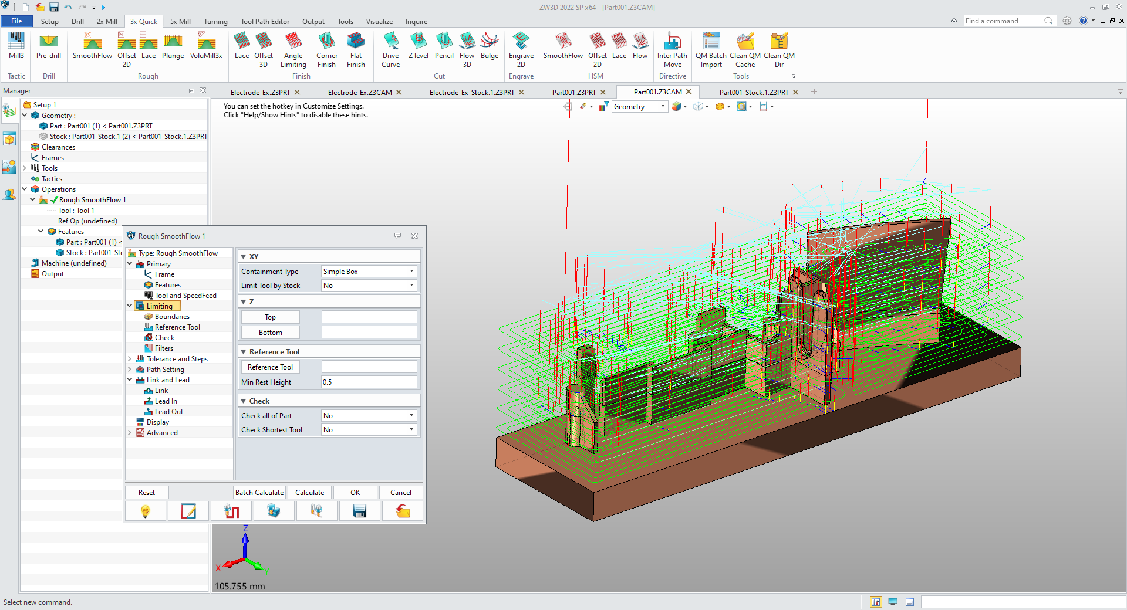The image size is (1127, 610).
Task: Open the Engrave 2D tool
Action: click(x=521, y=50)
